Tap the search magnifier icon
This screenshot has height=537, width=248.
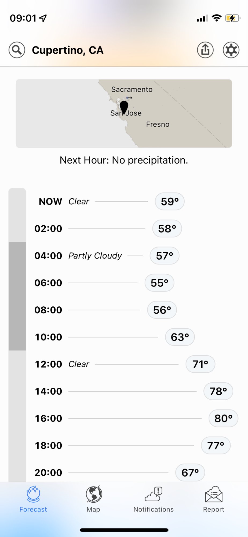coord(17,50)
